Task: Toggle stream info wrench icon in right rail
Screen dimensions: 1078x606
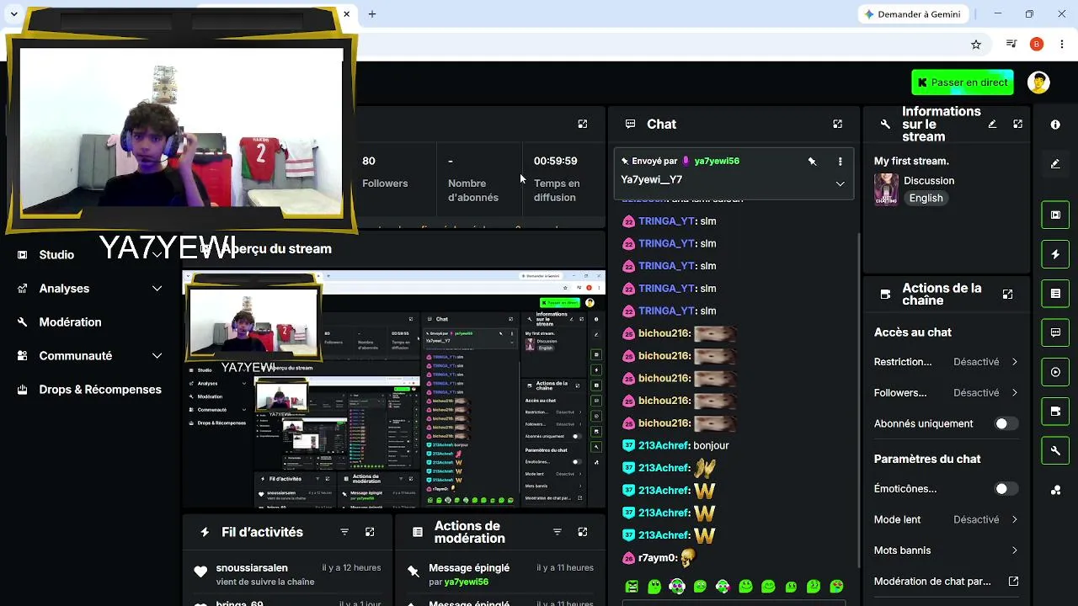Action: (1055, 450)
